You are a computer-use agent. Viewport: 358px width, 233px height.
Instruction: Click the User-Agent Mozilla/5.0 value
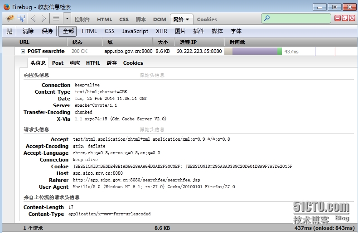pos(154,187)
